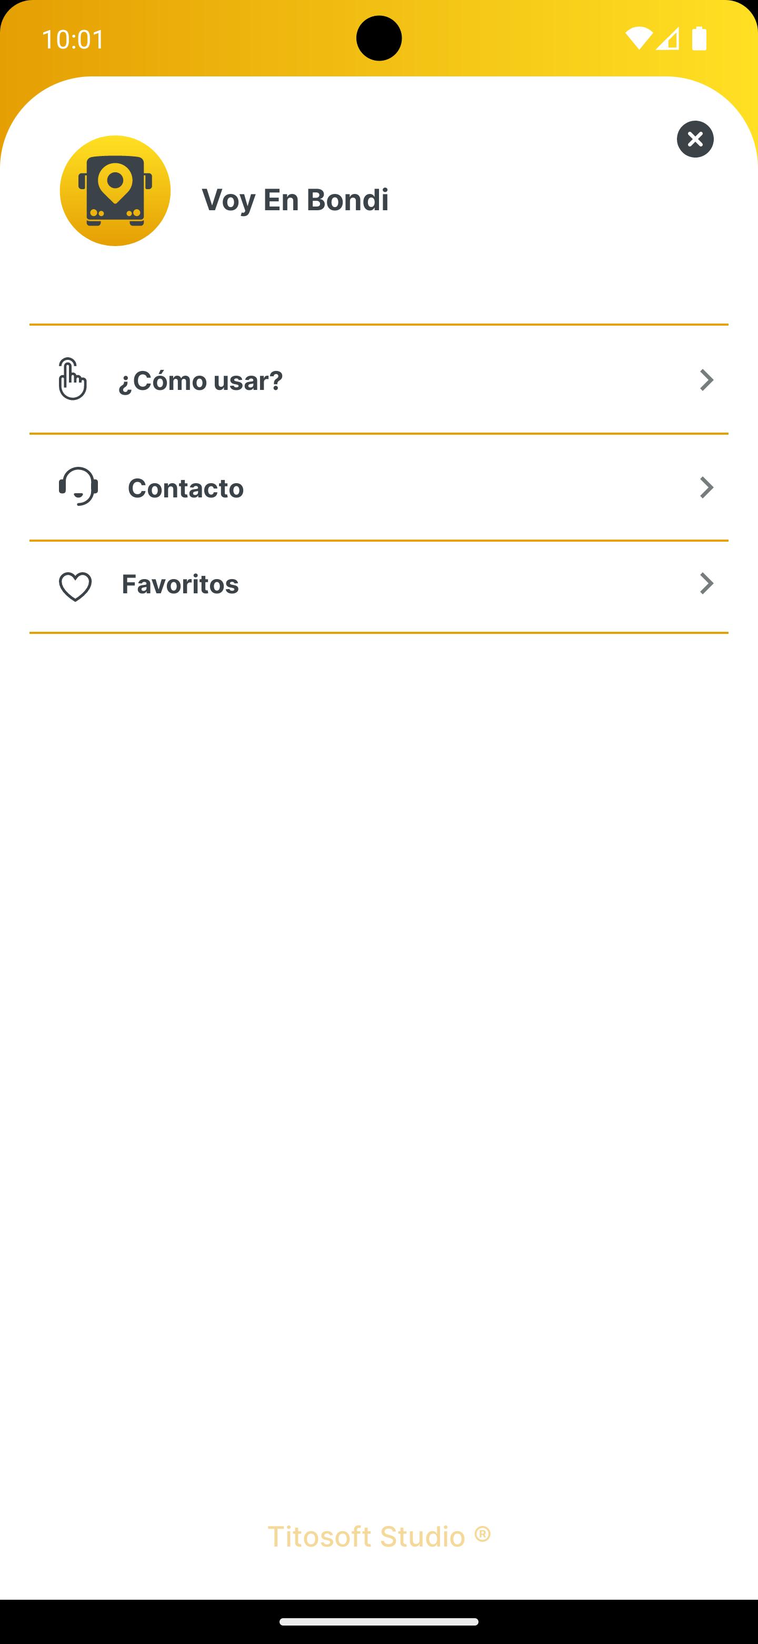Tap the home gesture handle bar
The width and height of the screenshot is (758, 1644).
coord(378,1622)
